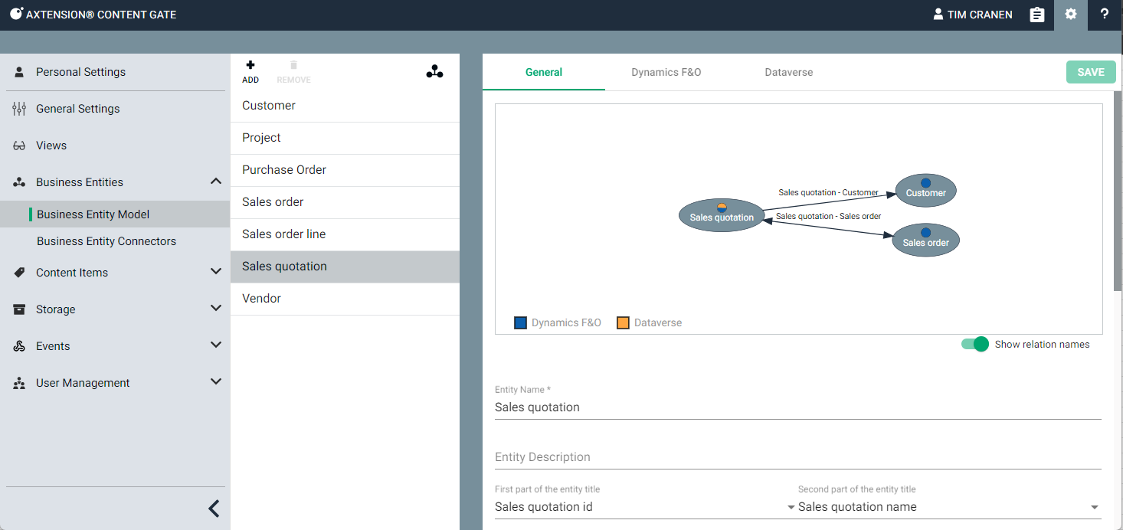
Task: Expand the Content Items section
Action: [215, 272]
